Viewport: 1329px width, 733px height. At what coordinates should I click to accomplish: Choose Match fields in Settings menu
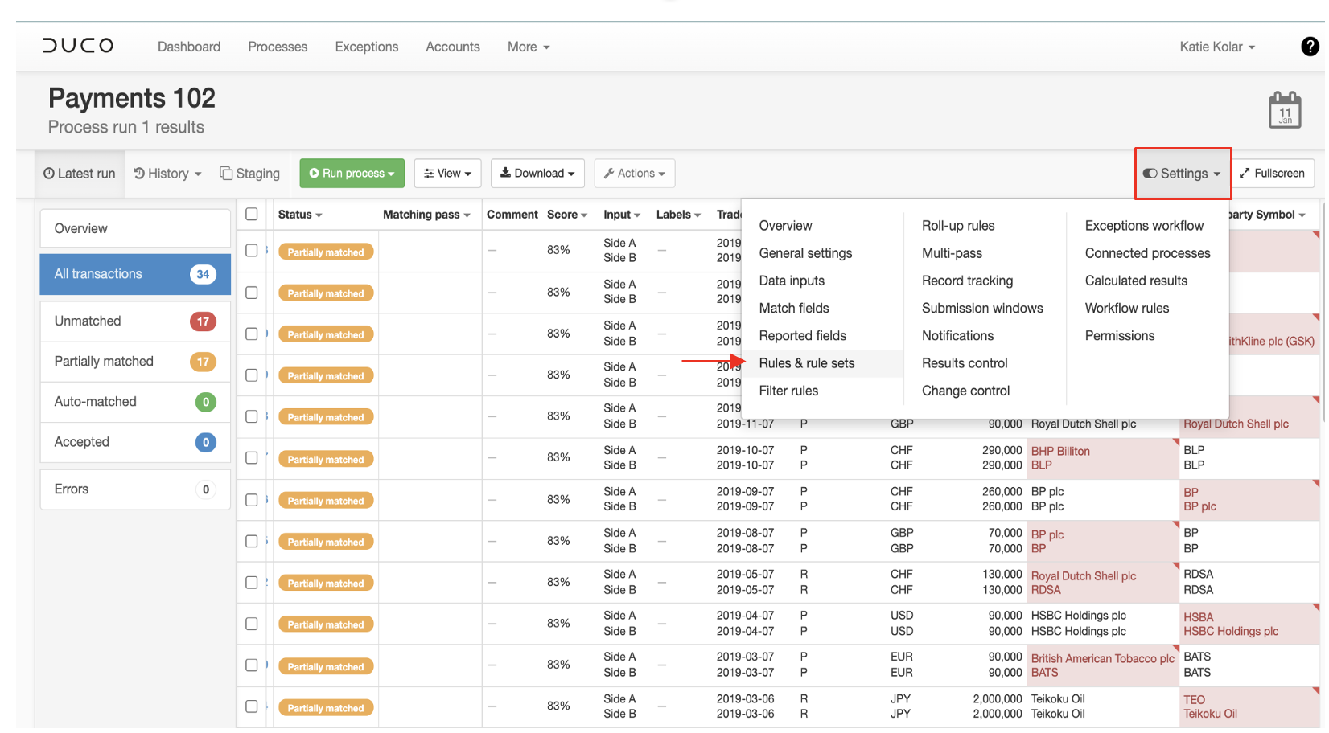pos(794,308)
